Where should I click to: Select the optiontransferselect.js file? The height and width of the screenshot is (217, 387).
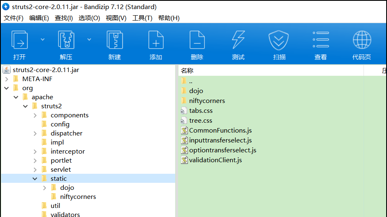pyautogui.click(x=223, y=150)
